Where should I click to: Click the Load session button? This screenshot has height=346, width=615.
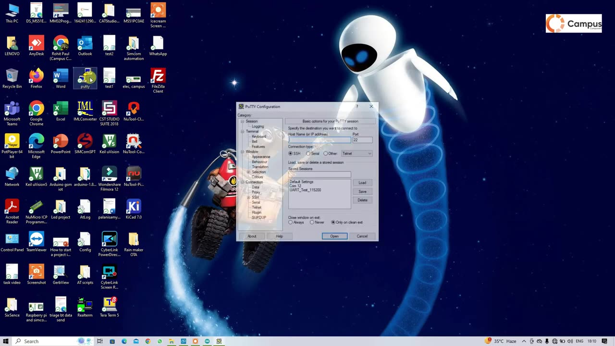click(362, 183)
